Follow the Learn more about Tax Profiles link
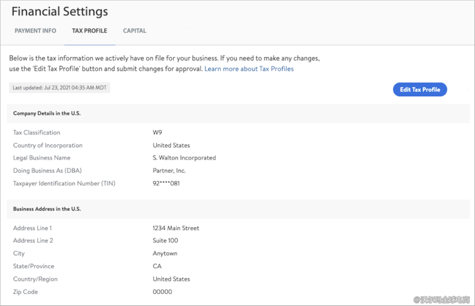 click(249, 69)
